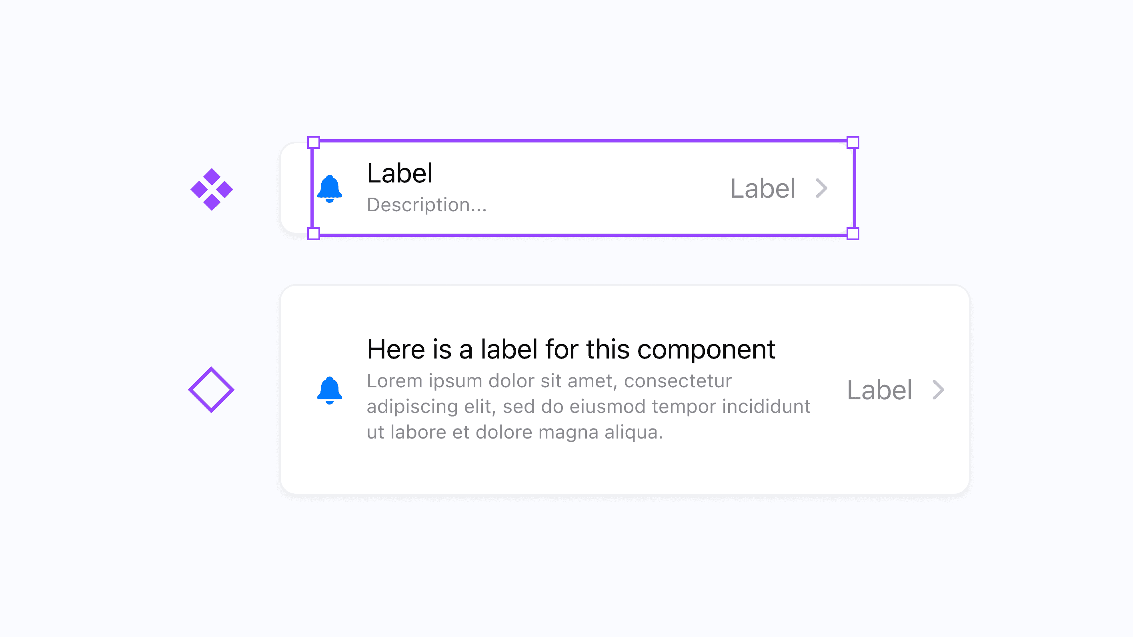Select the 'Description...' text
This screenshot has width=1133, height=637.
pos(426,205)
